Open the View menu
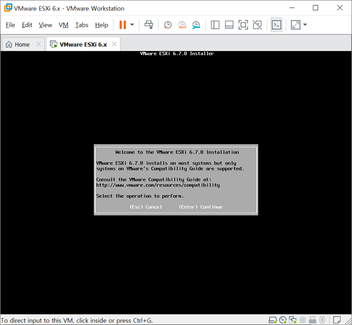This screenshot has width=352, height=325. [46, 25]
